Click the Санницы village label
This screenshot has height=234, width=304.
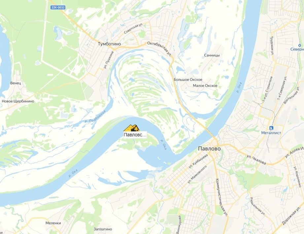pyautogui.click(x=212, y=55)
